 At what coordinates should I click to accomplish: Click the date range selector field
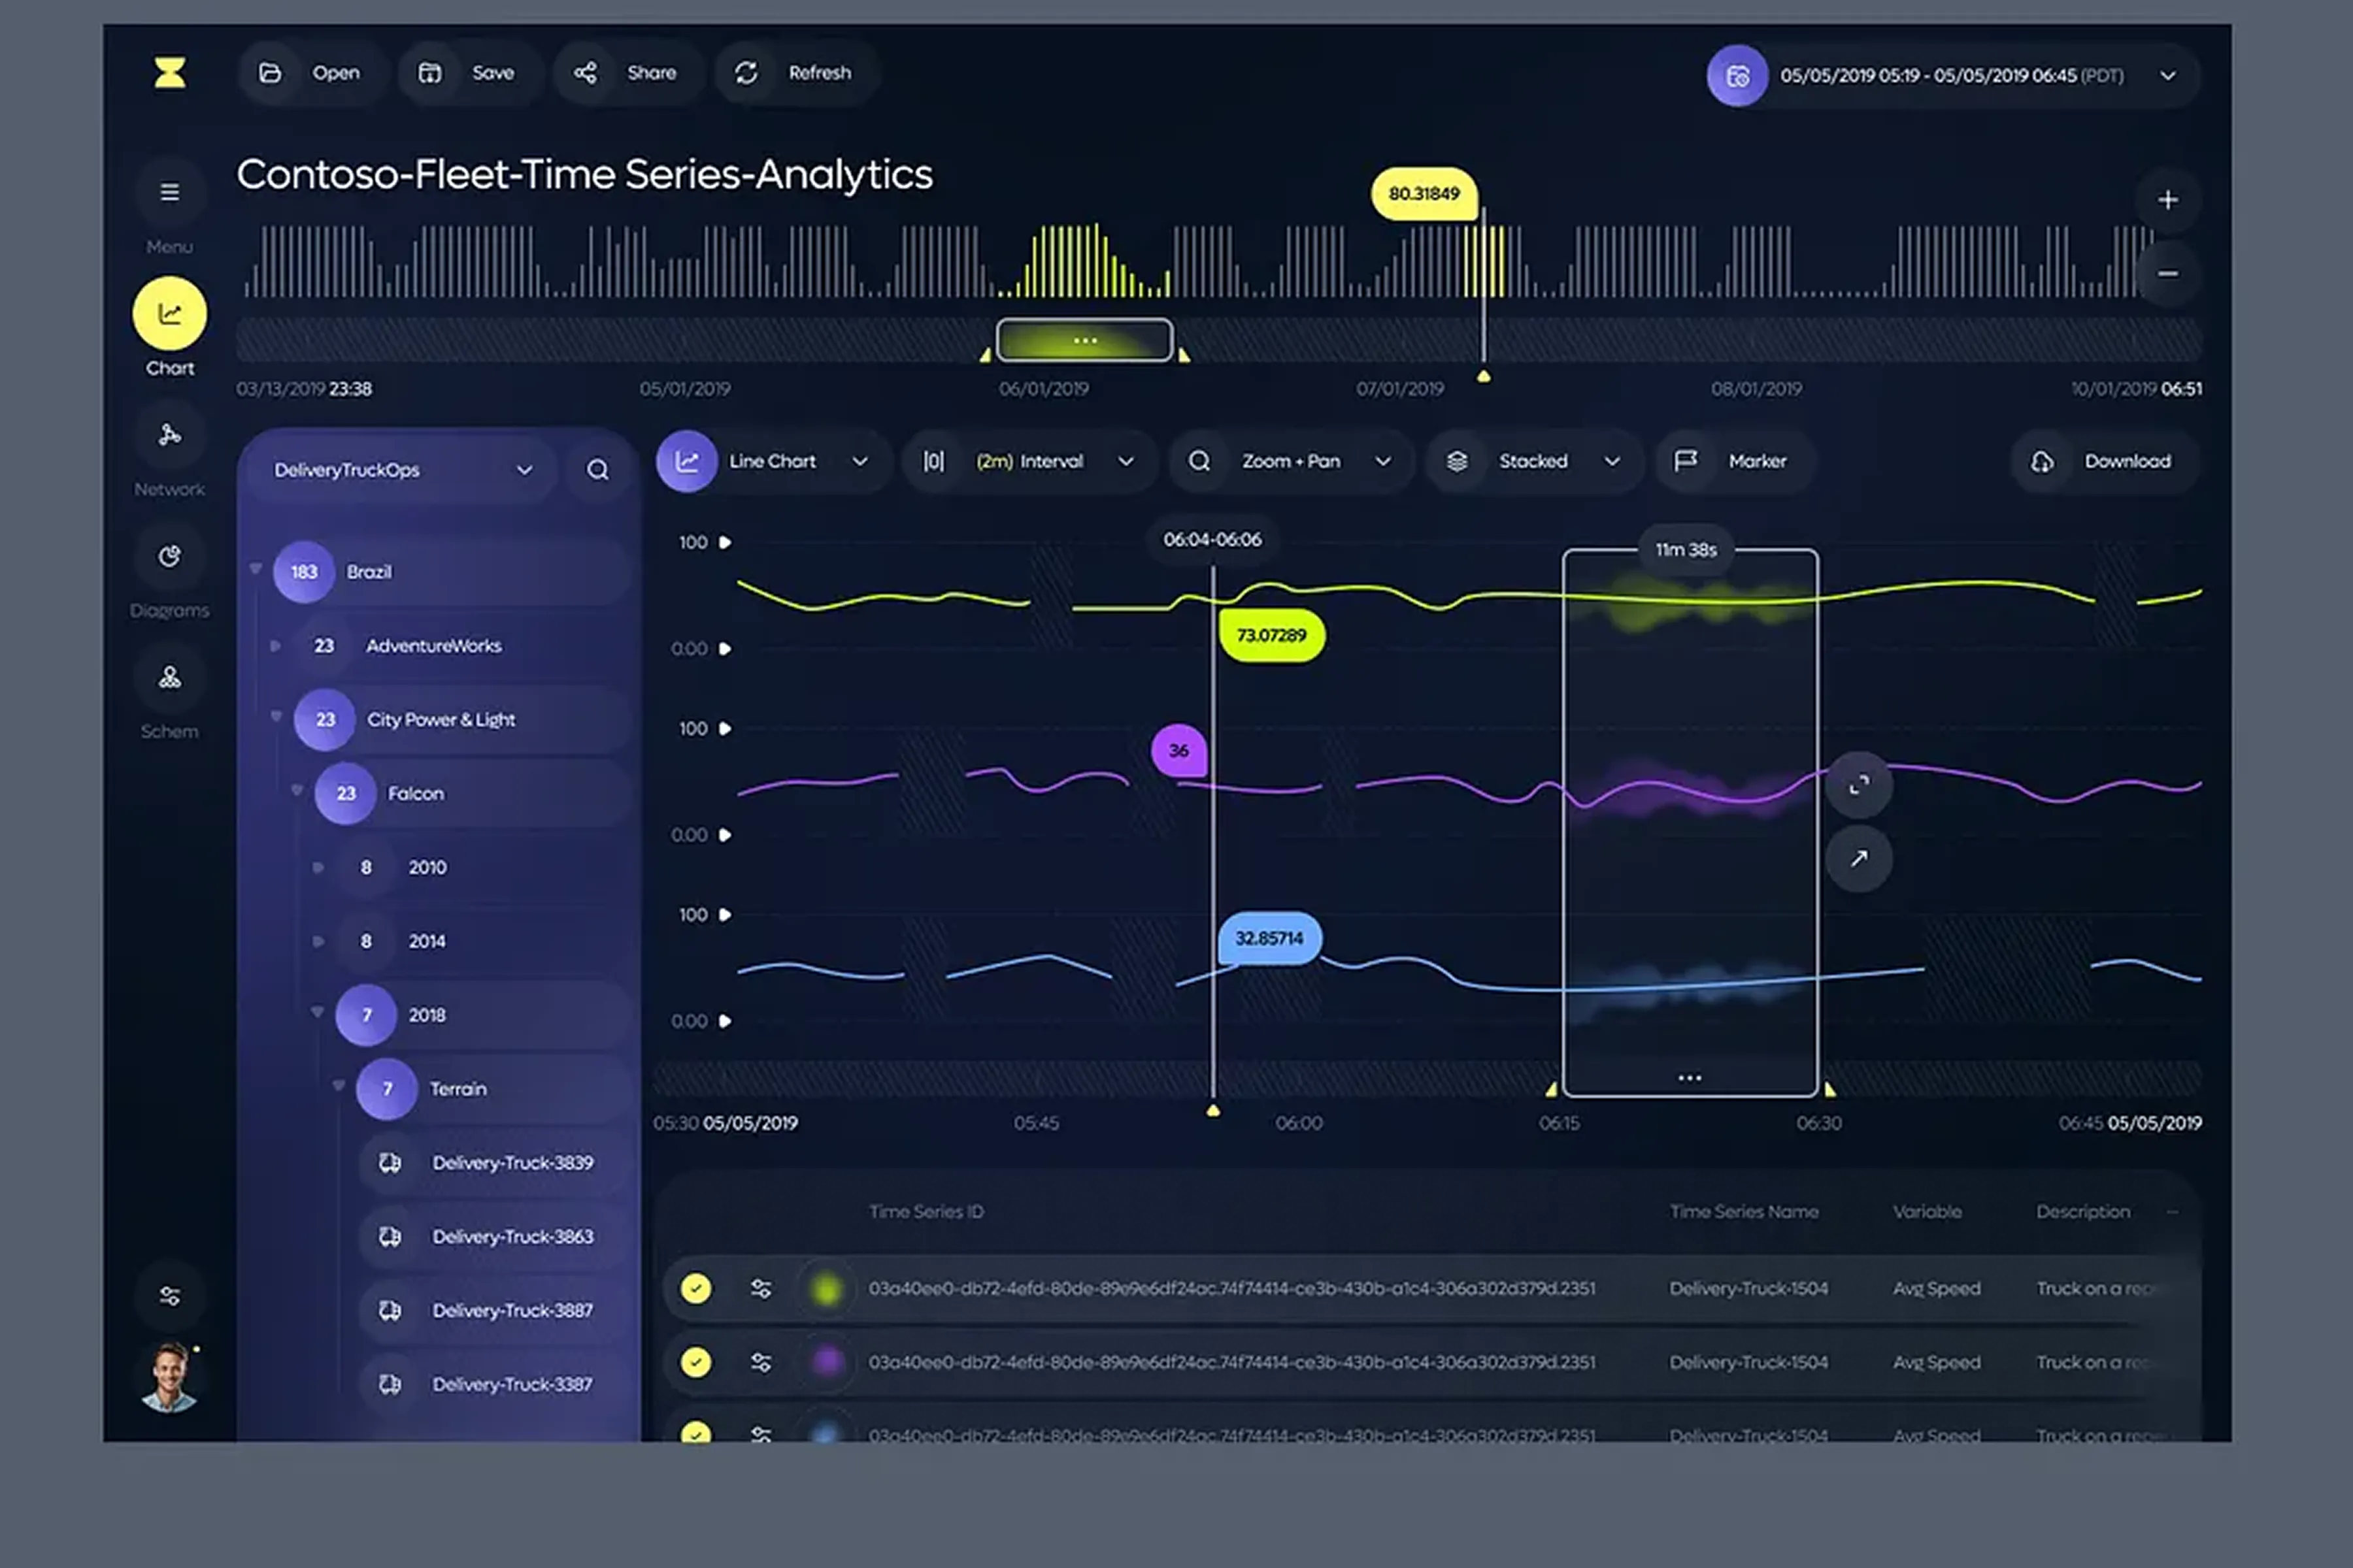click(1951, 76)
